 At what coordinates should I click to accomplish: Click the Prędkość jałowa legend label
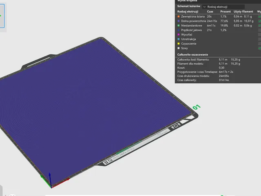tap(191, 30)
